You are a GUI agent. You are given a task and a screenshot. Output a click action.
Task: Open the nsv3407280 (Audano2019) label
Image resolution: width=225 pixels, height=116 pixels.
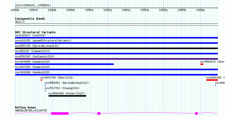(33, 67)
